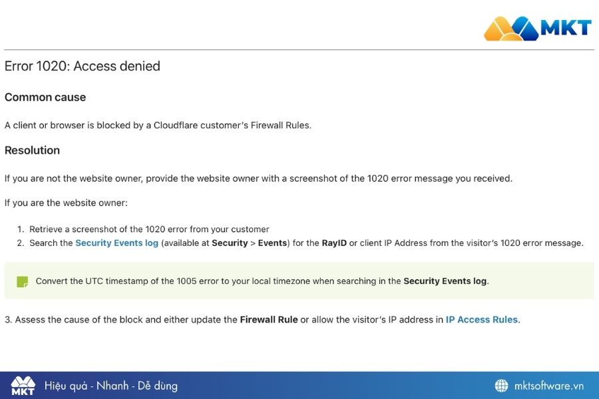Click the footer slogan Hiệu quả - Nhanh - Dễ dùng
This screenshot has width=599, height=399.
click(x=111, y=386)
